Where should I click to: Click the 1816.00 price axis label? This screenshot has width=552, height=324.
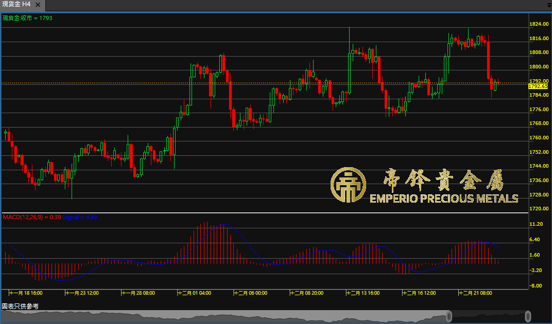pyautogui.click(x=539, y=39)
